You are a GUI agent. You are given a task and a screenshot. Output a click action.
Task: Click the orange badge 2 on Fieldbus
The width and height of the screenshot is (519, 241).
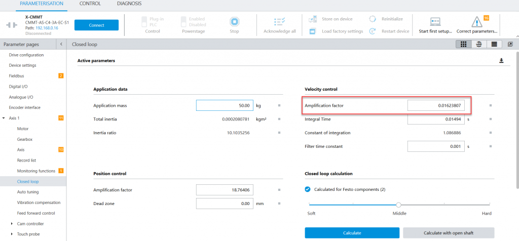(61, 76)
